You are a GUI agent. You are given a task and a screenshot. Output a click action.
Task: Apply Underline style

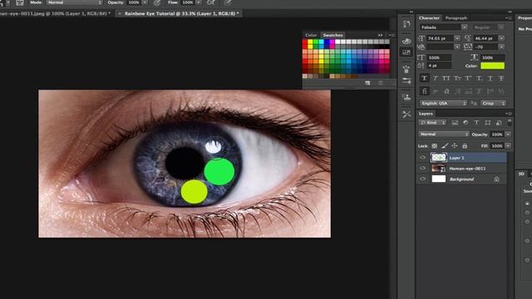[490, 78]
